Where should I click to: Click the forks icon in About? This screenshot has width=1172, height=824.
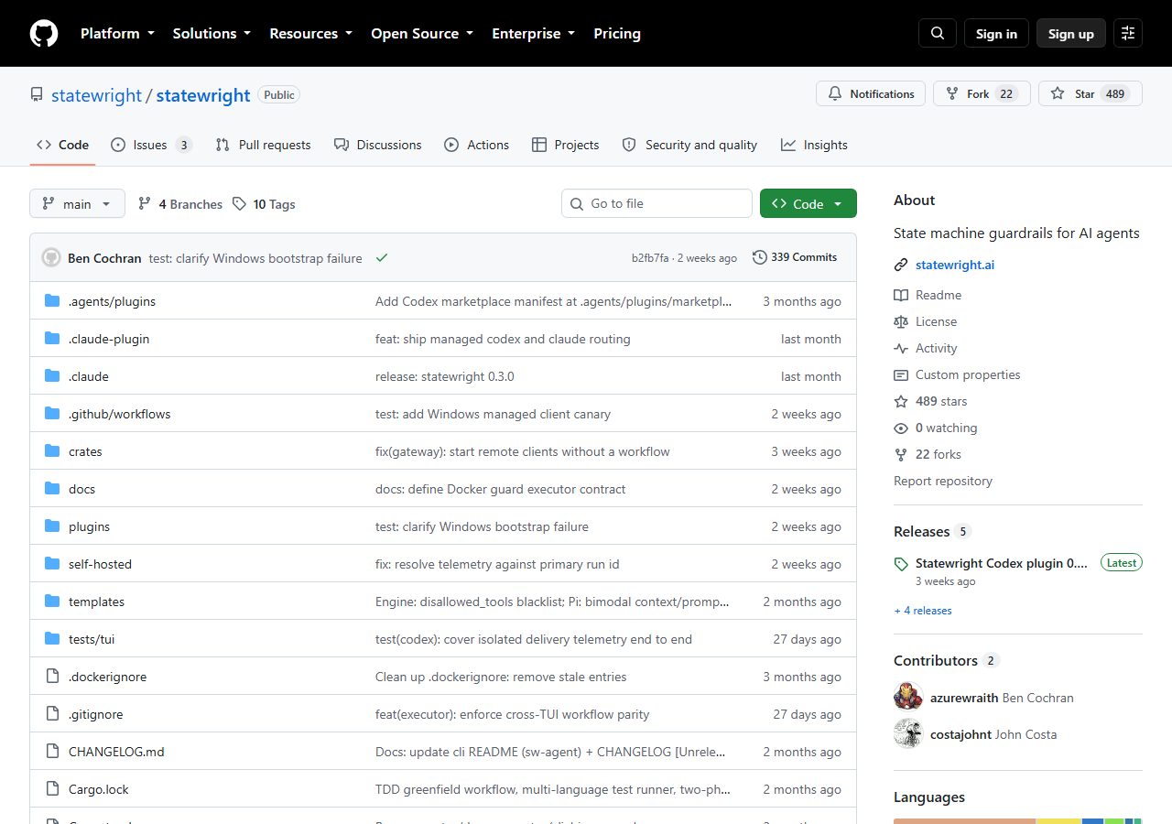(x=901, y=454)
